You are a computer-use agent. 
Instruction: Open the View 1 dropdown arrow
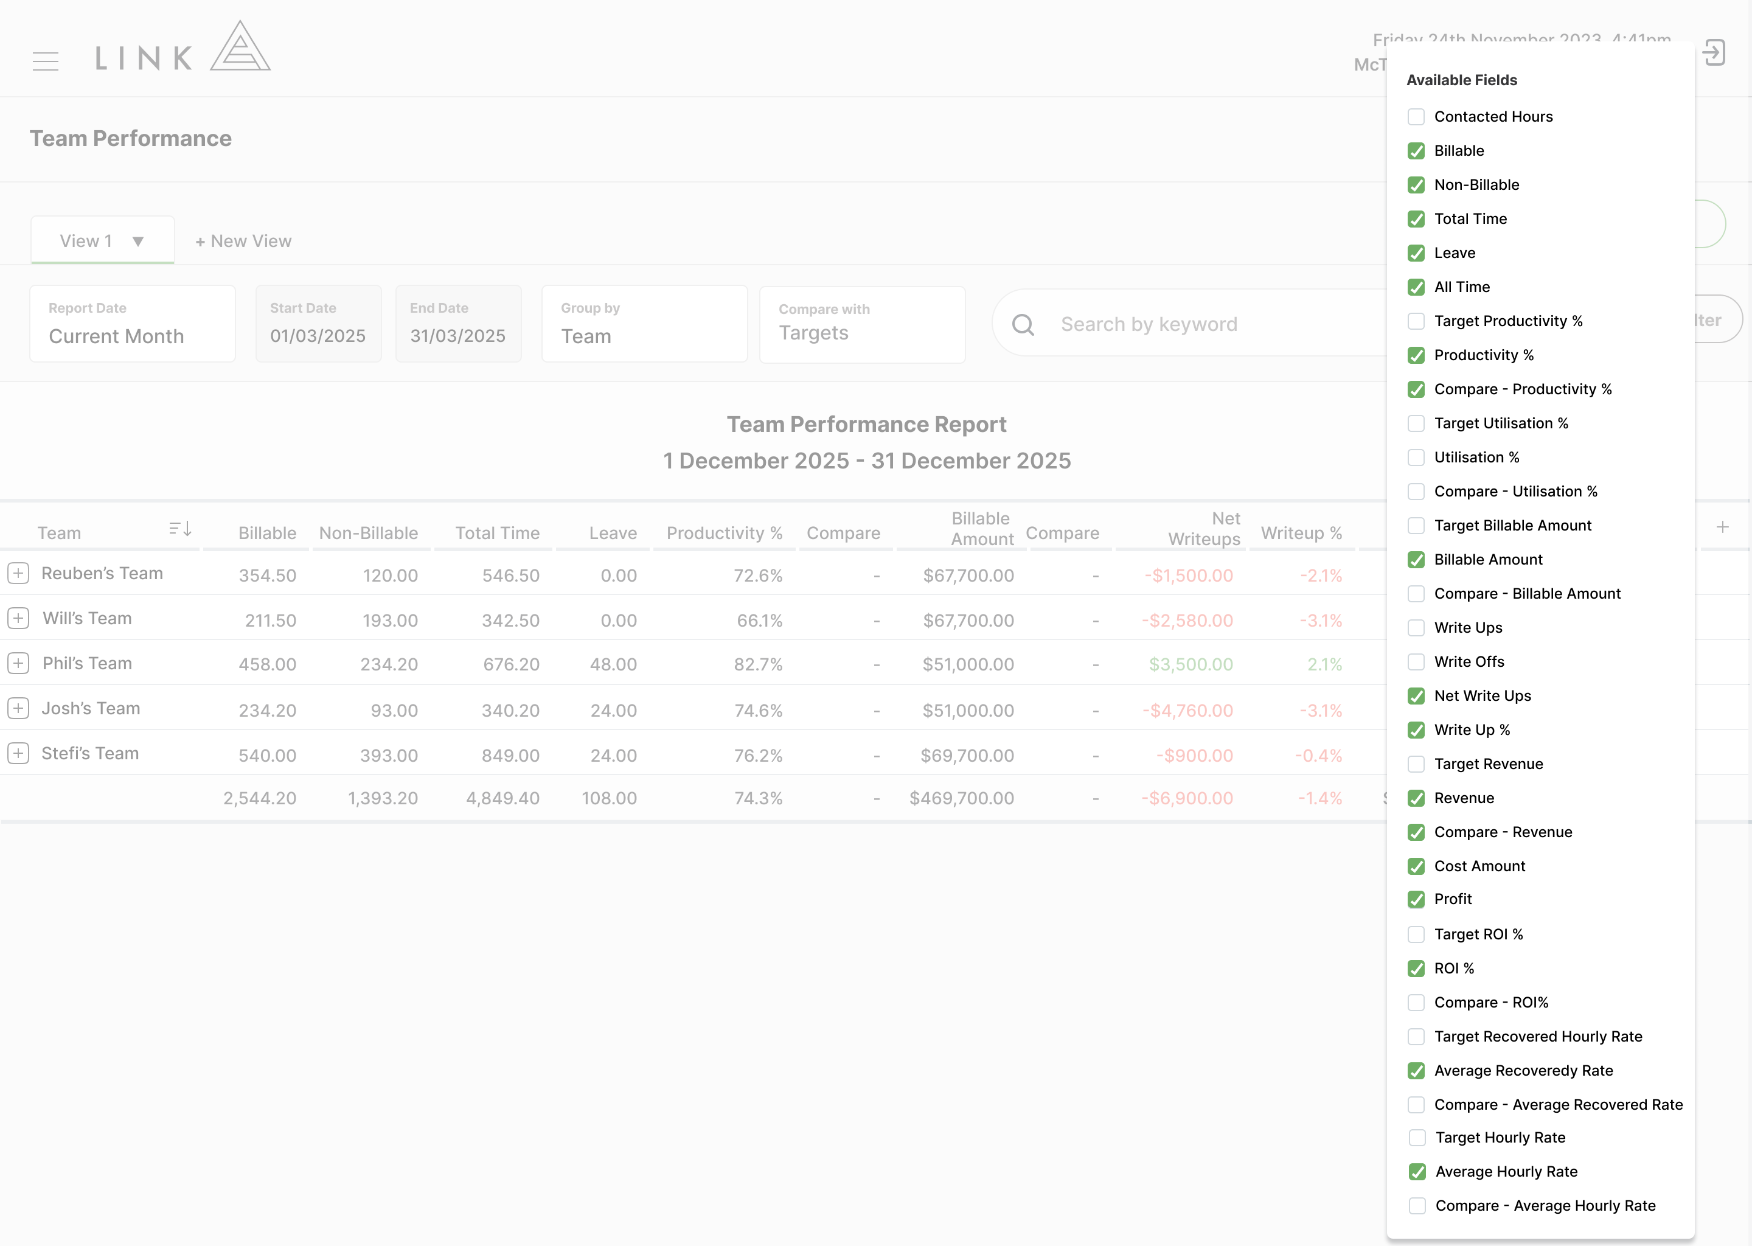[138, 242]
